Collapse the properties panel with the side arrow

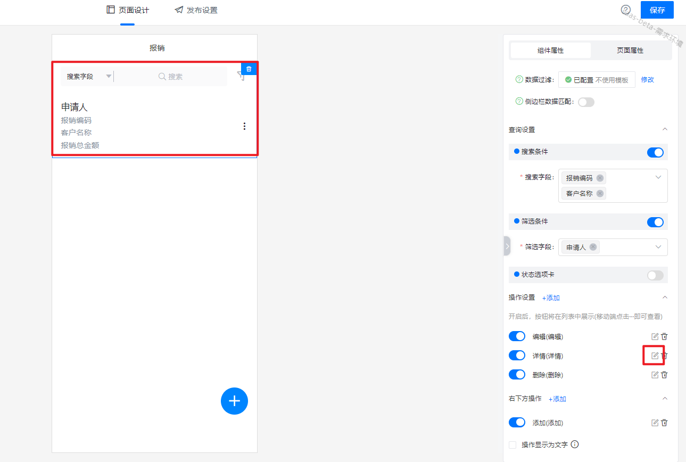(507, 246)
